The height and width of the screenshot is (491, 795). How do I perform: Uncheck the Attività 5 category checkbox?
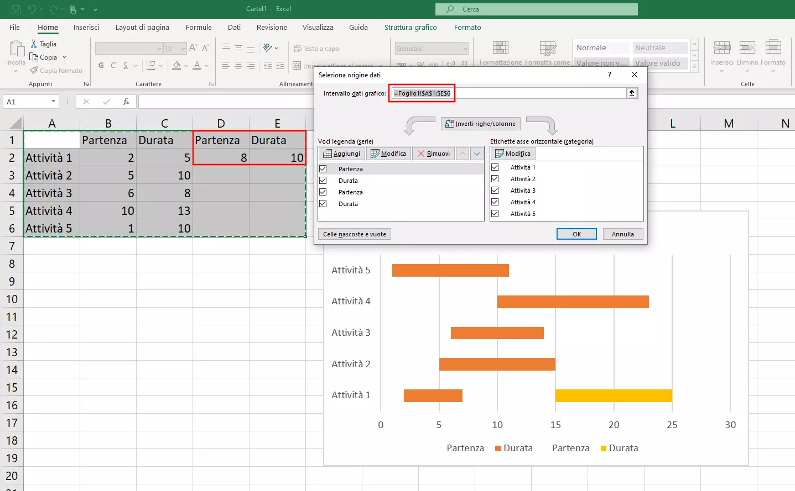[x=495, y=213]
